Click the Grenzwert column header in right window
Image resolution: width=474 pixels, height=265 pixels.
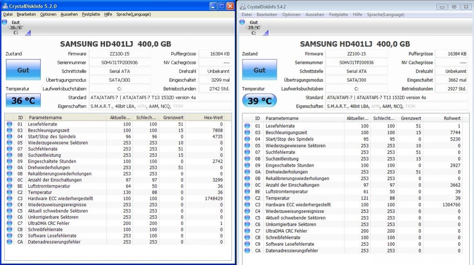(x=411, y=118)
